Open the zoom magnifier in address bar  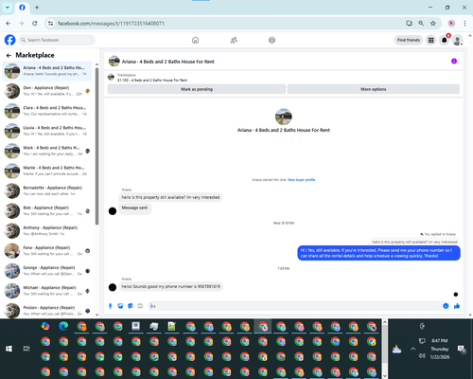[421, 23]
